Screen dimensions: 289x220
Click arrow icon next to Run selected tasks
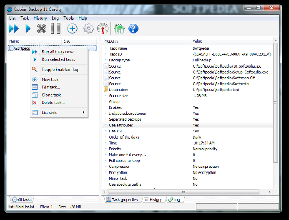tap(35, 60)
